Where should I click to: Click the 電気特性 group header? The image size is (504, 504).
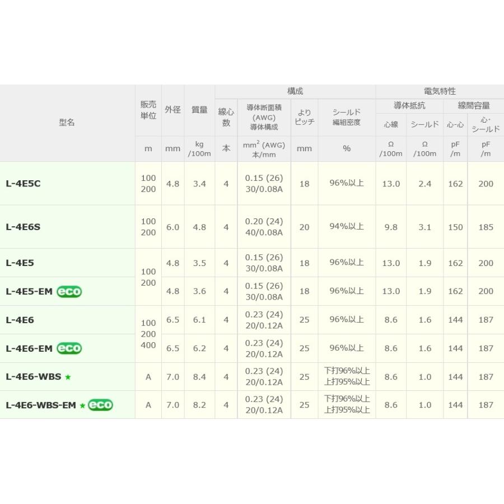[440, 91]
